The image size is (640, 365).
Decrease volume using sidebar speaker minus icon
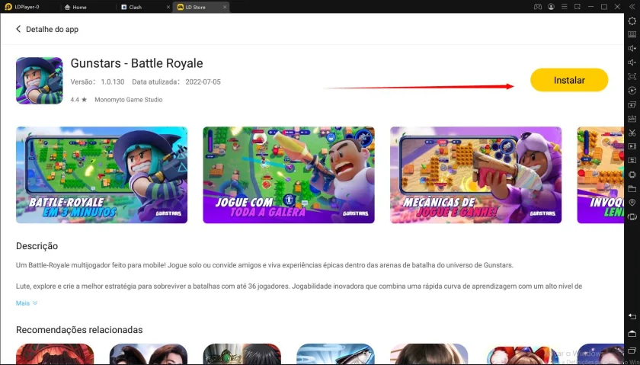632,62
